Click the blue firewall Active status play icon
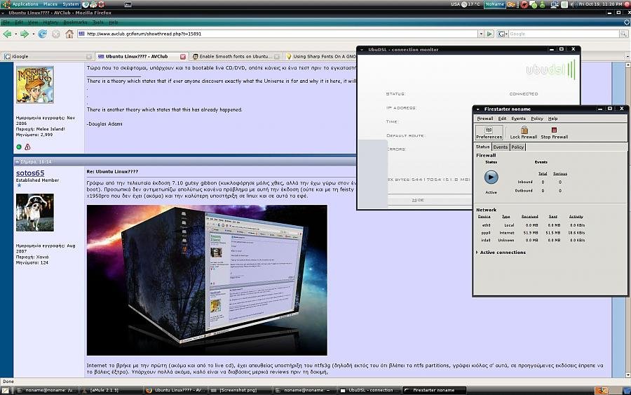This screenshot has height=395, width=631. (491, 177)
